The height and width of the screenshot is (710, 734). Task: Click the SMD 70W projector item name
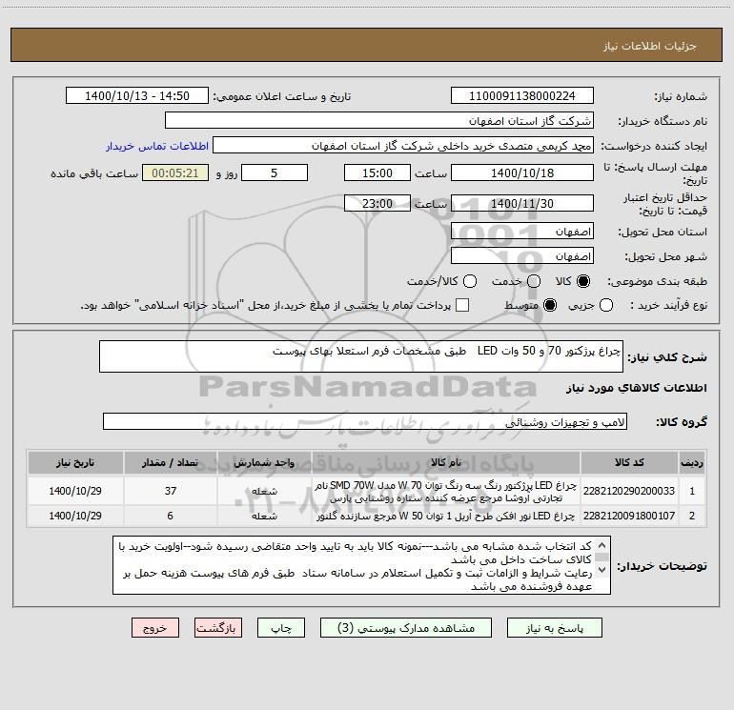point(446,492)
